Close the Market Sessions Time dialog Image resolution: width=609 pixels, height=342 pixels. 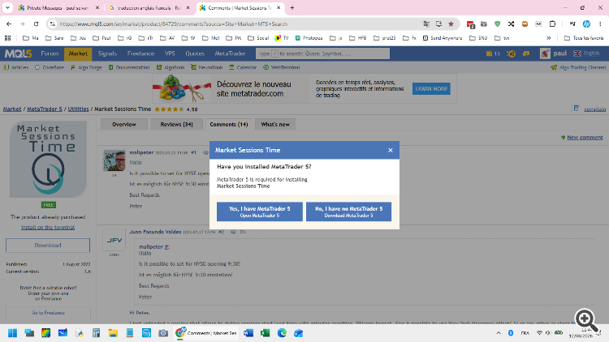click(x=391, y=150)
